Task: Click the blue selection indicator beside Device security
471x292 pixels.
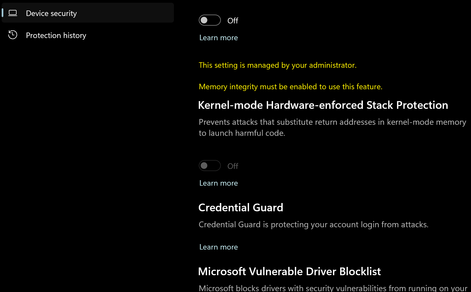Action: (2, 13)
